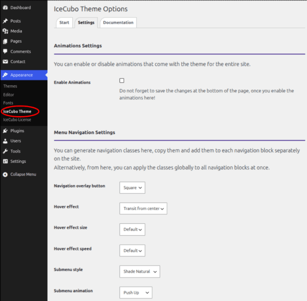Open the Documentation tab

[x=118, y=22]
